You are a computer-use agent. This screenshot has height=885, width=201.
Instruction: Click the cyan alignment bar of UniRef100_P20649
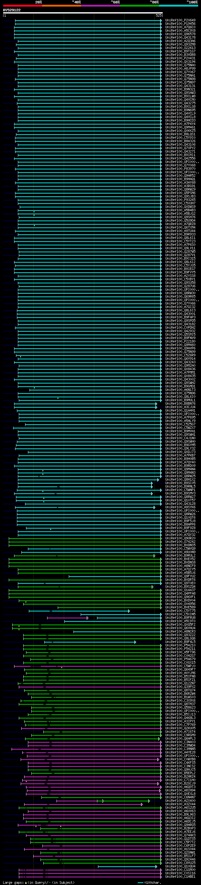88,20
